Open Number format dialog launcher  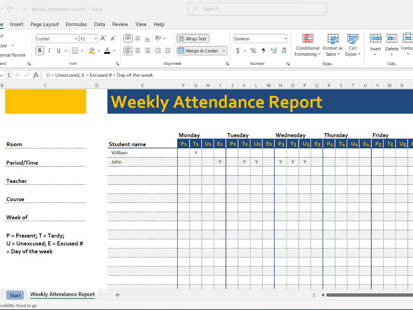tap(288, 64)
